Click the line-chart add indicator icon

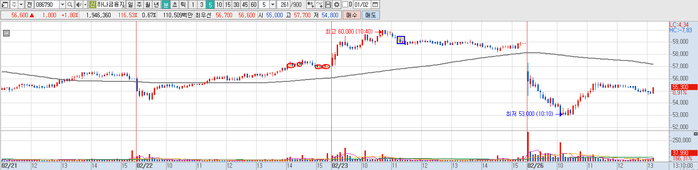(x=319, y=5)
